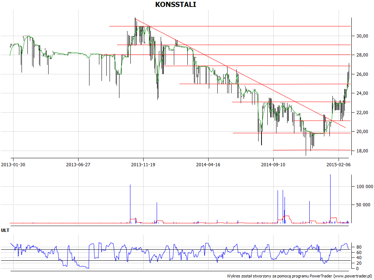Screen dimensions: 374x280
Task: Click the 20 oscillator axis label
Action: pos(359,263)
